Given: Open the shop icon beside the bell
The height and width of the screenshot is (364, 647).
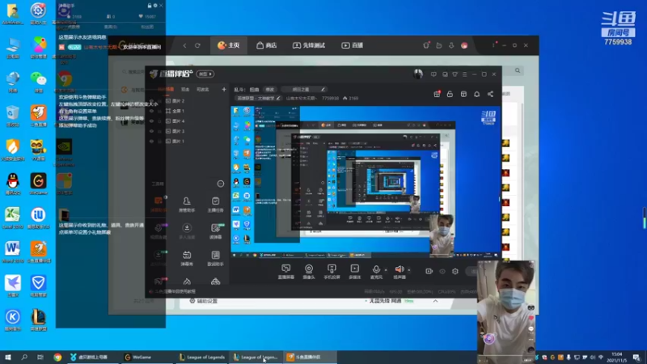Looking at the screenshot, I should (463, 94).
